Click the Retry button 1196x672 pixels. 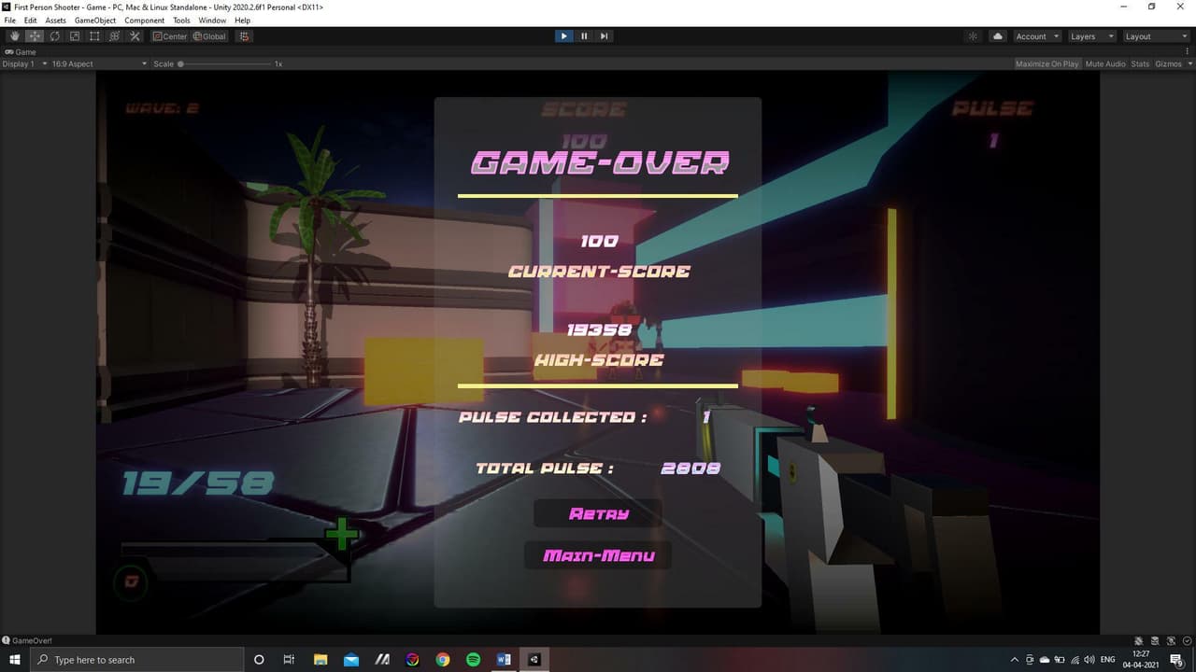tap(598, 513)
